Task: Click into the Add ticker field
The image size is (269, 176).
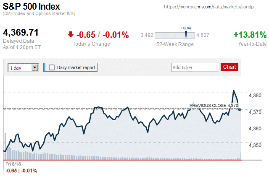Action: 195,67
